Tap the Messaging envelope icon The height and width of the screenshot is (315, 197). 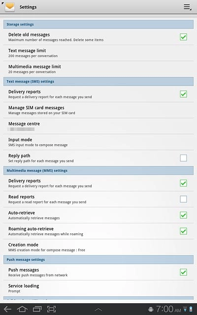coord(10,7)
